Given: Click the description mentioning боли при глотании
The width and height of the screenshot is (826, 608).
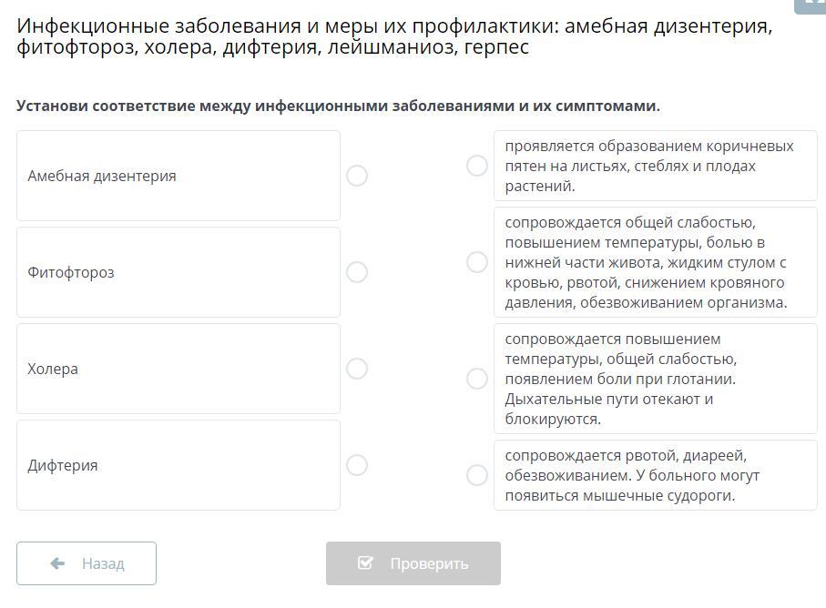Looking at the screenshot, I should point(655,379).
